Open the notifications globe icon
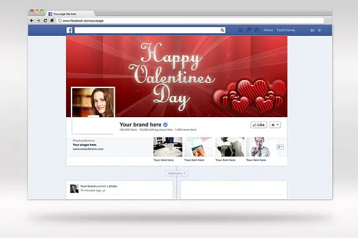Viewport: 358px width, 238px height. pos(257,30)
